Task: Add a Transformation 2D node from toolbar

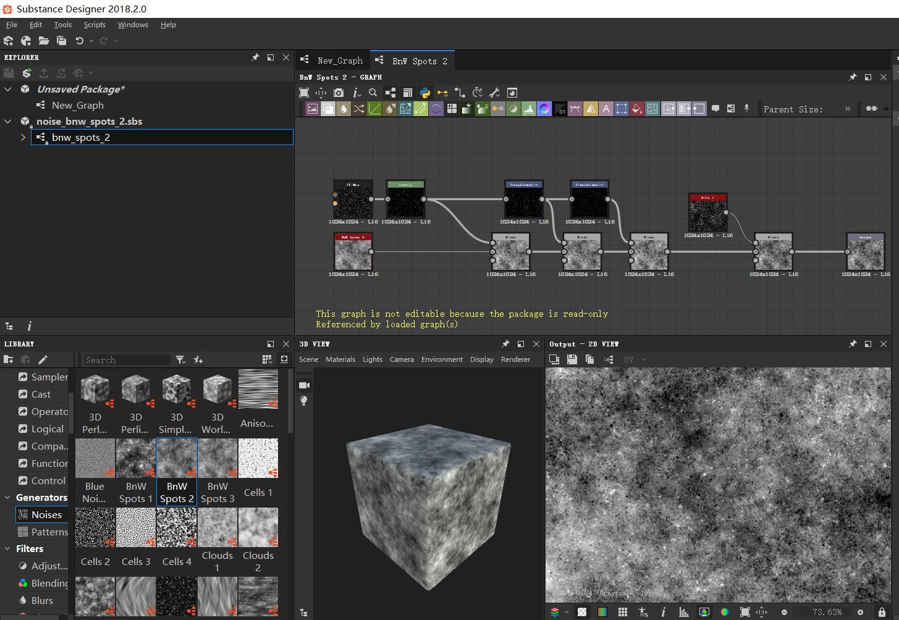Action: pos(622,109)
